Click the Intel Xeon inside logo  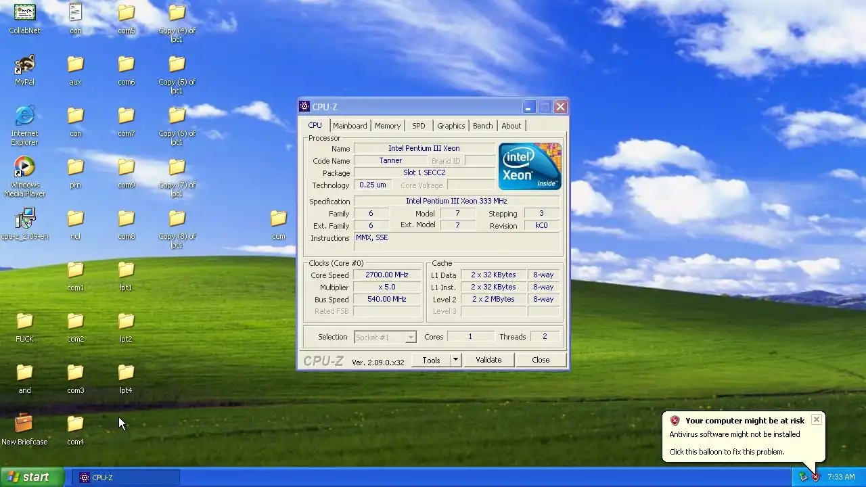(x=530, y=166)
